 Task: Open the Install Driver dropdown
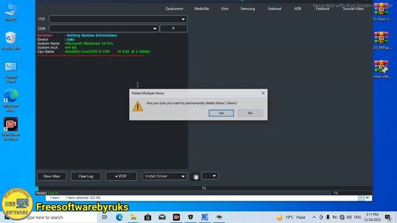click(x=164, y=176)
